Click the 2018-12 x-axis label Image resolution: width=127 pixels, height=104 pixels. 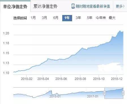coord(117,79)
